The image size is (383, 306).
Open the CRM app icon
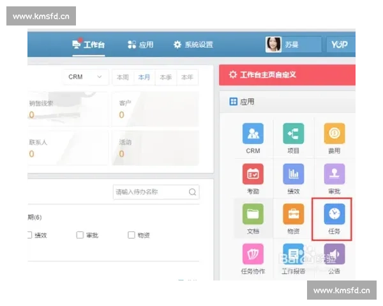pyautogui.click(x=253, y=133)
